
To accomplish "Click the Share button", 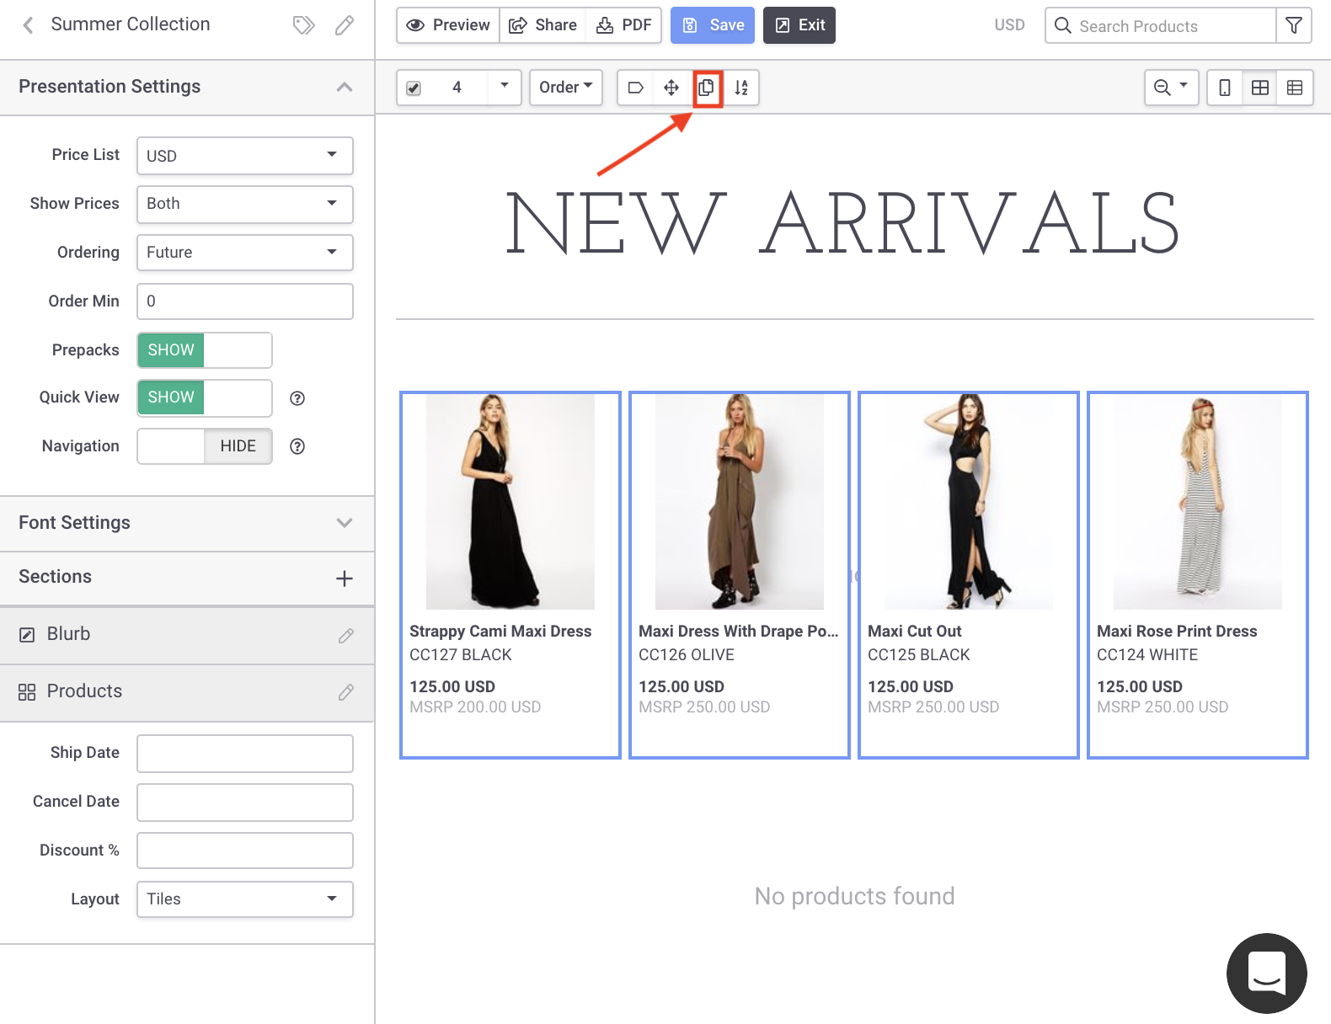I will click(x=543, y=25).
